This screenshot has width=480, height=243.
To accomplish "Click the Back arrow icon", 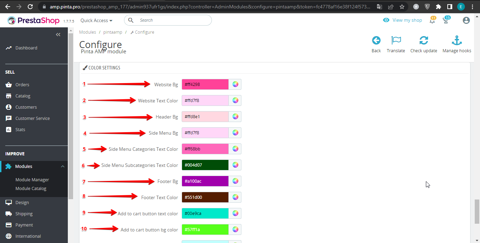I will [x=376, y=41].
